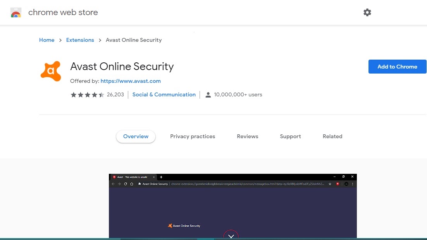
Task: Click the back arrow in screenshot's browser toolbar
Action: coord(113,184)
